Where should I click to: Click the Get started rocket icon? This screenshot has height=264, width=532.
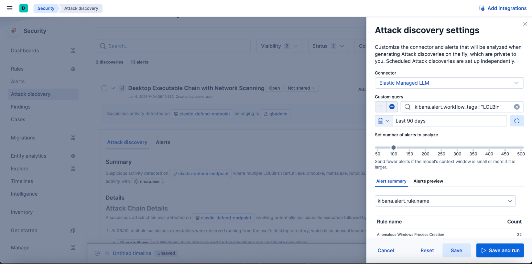tap(73, 230)
